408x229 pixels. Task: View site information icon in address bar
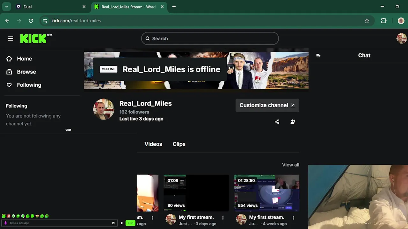45,21
